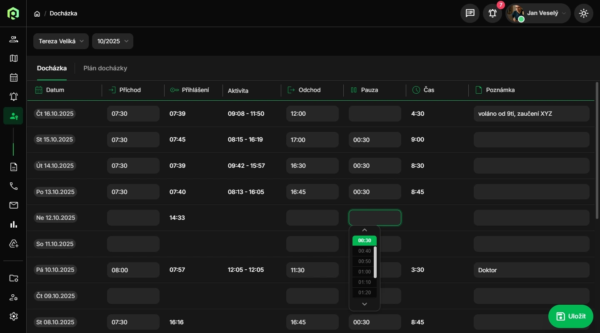Open the statistics bar-chart sidebar icon

point(13,224)
